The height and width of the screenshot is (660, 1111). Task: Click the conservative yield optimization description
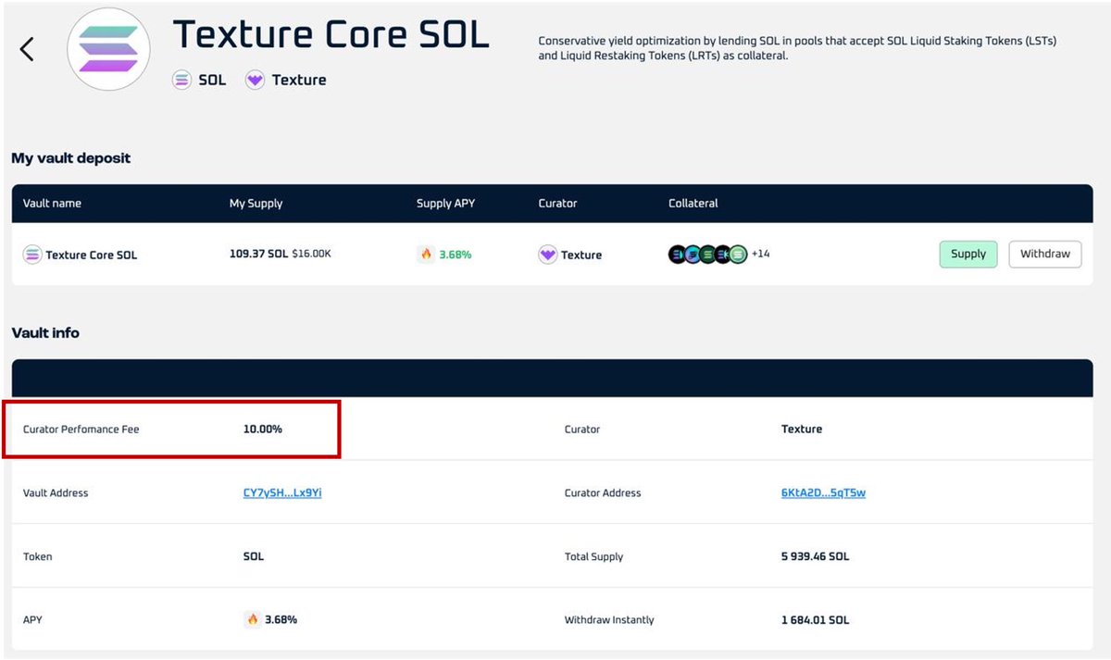click(x=797, y=48)
